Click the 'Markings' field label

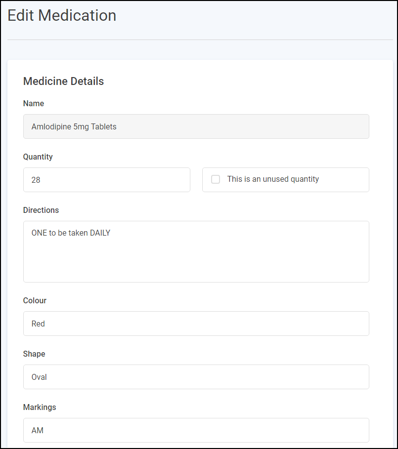coord(40,408)
